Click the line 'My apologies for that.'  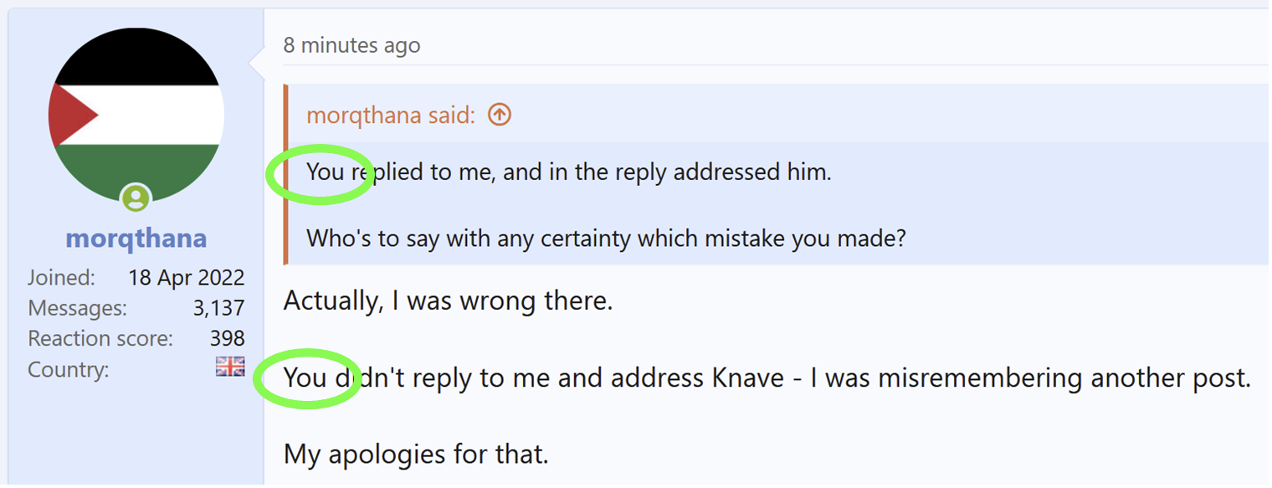(x=416, y=454)
